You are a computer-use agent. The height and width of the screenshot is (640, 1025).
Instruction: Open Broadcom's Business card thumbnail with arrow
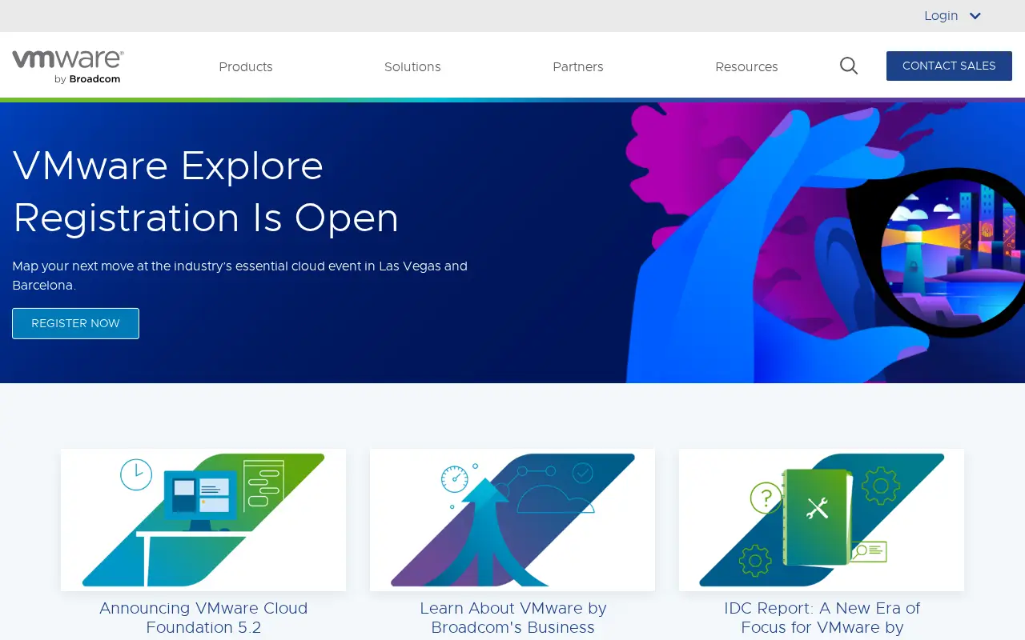click(512, 520)
